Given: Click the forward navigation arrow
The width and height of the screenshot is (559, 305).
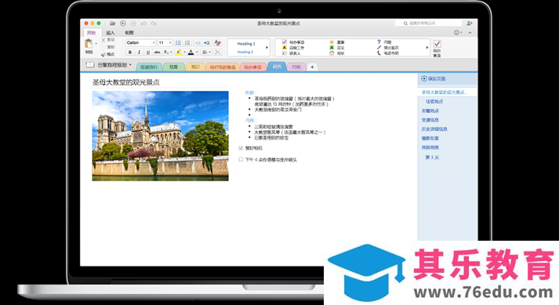Looking at the screenshot, I should [133, 24].
